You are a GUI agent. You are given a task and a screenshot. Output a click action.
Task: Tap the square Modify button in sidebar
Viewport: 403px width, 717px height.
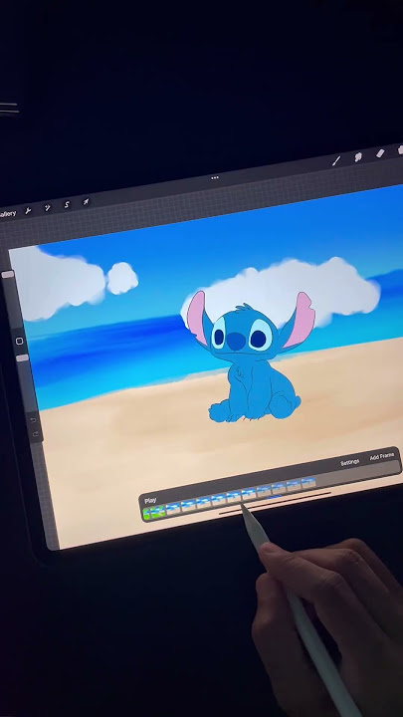[19, 342]
